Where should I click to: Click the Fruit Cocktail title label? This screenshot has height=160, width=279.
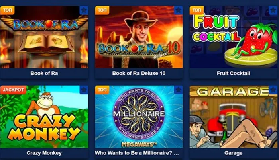[x=234, y=73]
